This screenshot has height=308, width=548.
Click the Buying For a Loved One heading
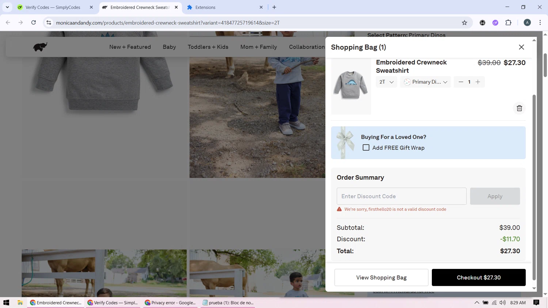pyautogui.click(x=393, y=137)
